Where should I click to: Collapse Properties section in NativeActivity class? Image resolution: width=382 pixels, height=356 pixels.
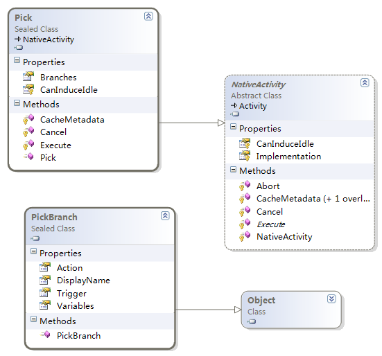coord(233,127)
